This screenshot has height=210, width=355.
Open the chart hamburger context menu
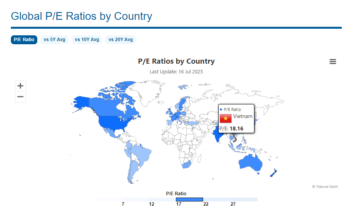(x=332, y=62)
